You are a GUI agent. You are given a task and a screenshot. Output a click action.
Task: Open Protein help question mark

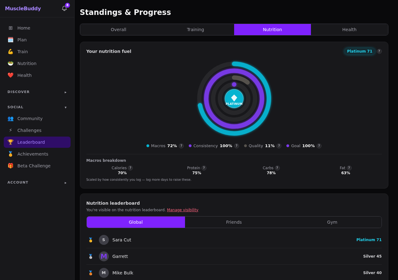[204, 168]
